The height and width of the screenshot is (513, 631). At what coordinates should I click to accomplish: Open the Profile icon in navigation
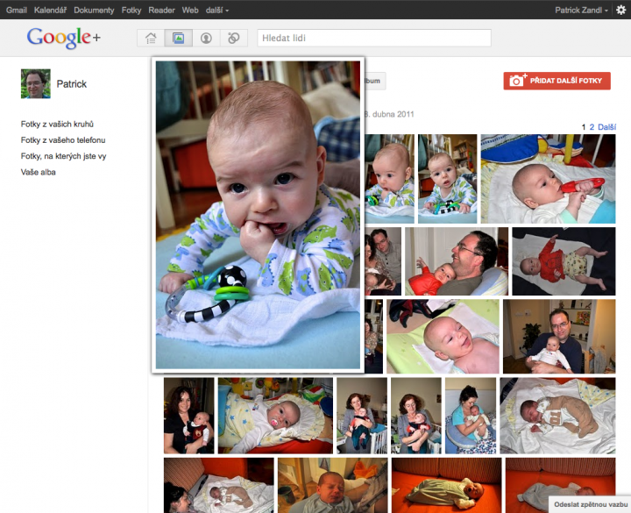click(x=206, y=38)
